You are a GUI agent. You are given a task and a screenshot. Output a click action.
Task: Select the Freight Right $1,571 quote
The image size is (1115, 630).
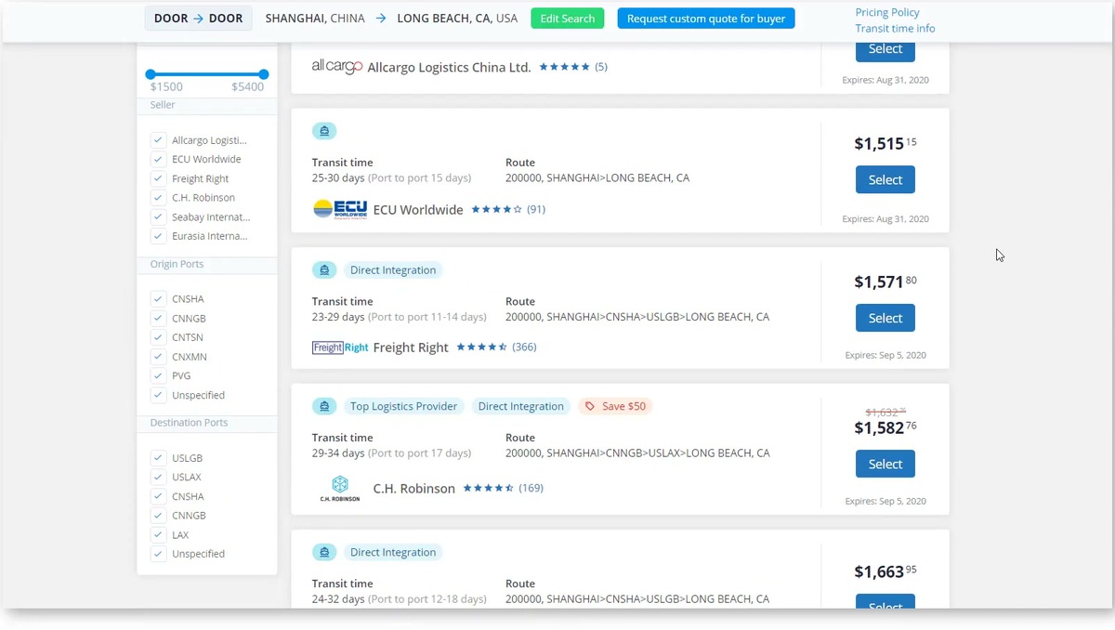(x=885, y=318)
